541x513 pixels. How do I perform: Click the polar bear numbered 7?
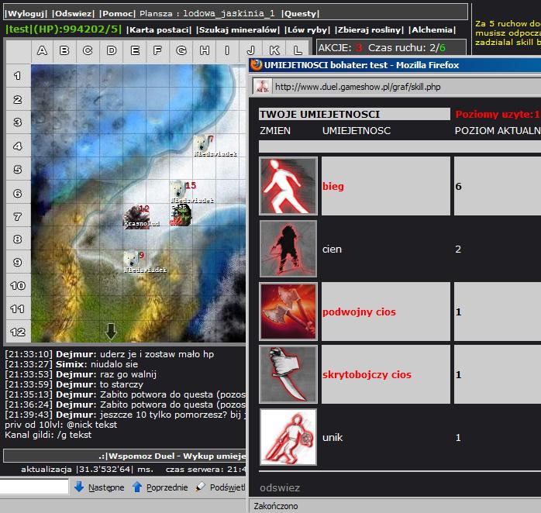pos(202,143)
